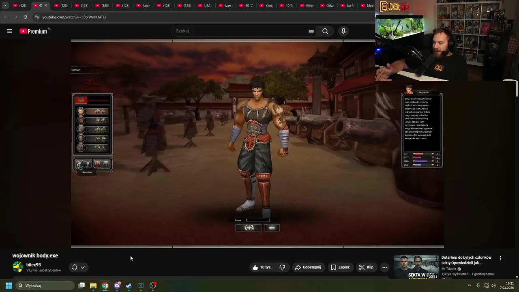Image resolution: width=519 pixels, height=292 pixels.
Task: Show hidden system tray icons chevron
Action: pyautogui.click(x=470, y=286)
